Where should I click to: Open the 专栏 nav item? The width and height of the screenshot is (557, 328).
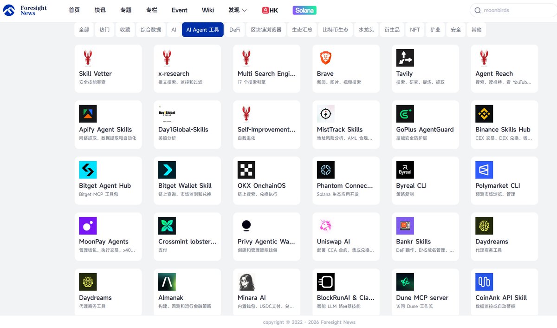coord(152,10)
